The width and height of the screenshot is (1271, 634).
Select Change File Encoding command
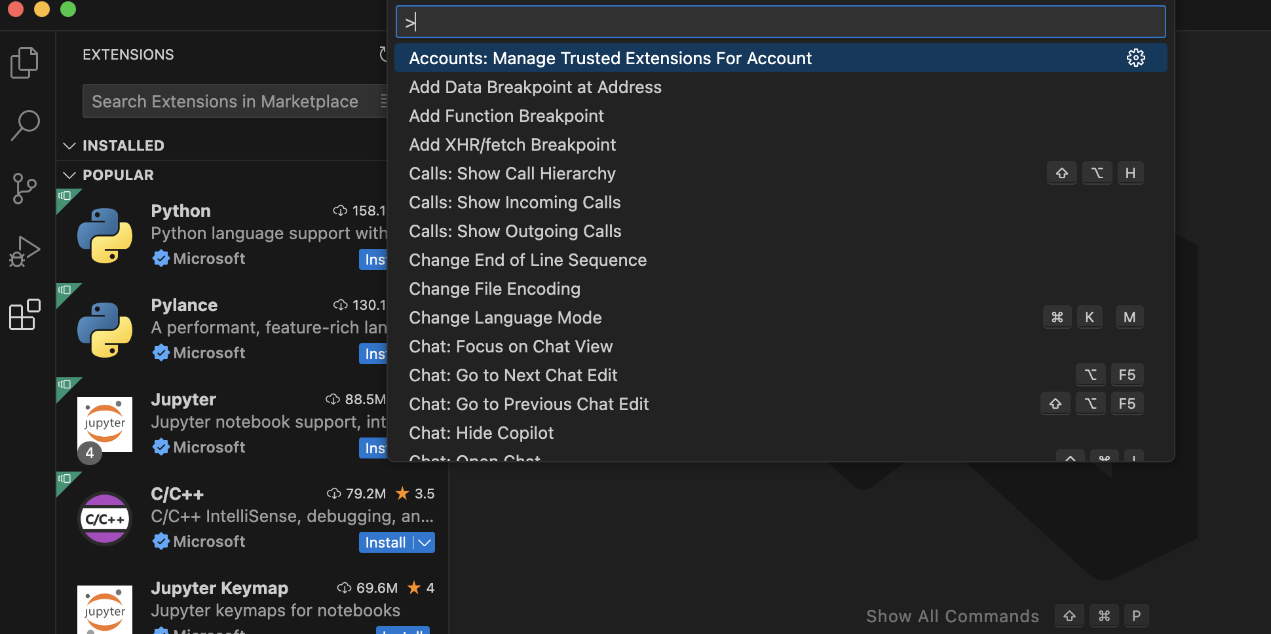[780, 288]
